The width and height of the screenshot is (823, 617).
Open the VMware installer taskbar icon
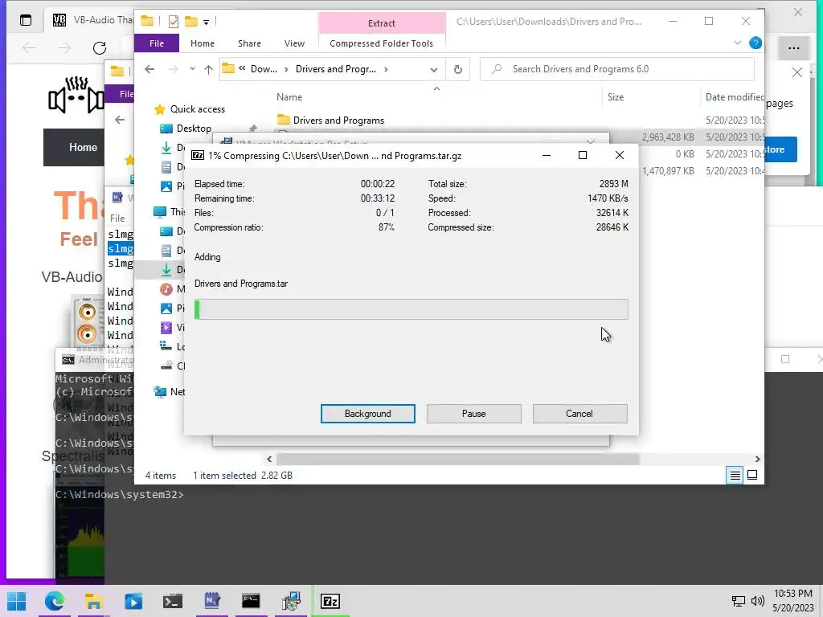[x=290, y=601]
